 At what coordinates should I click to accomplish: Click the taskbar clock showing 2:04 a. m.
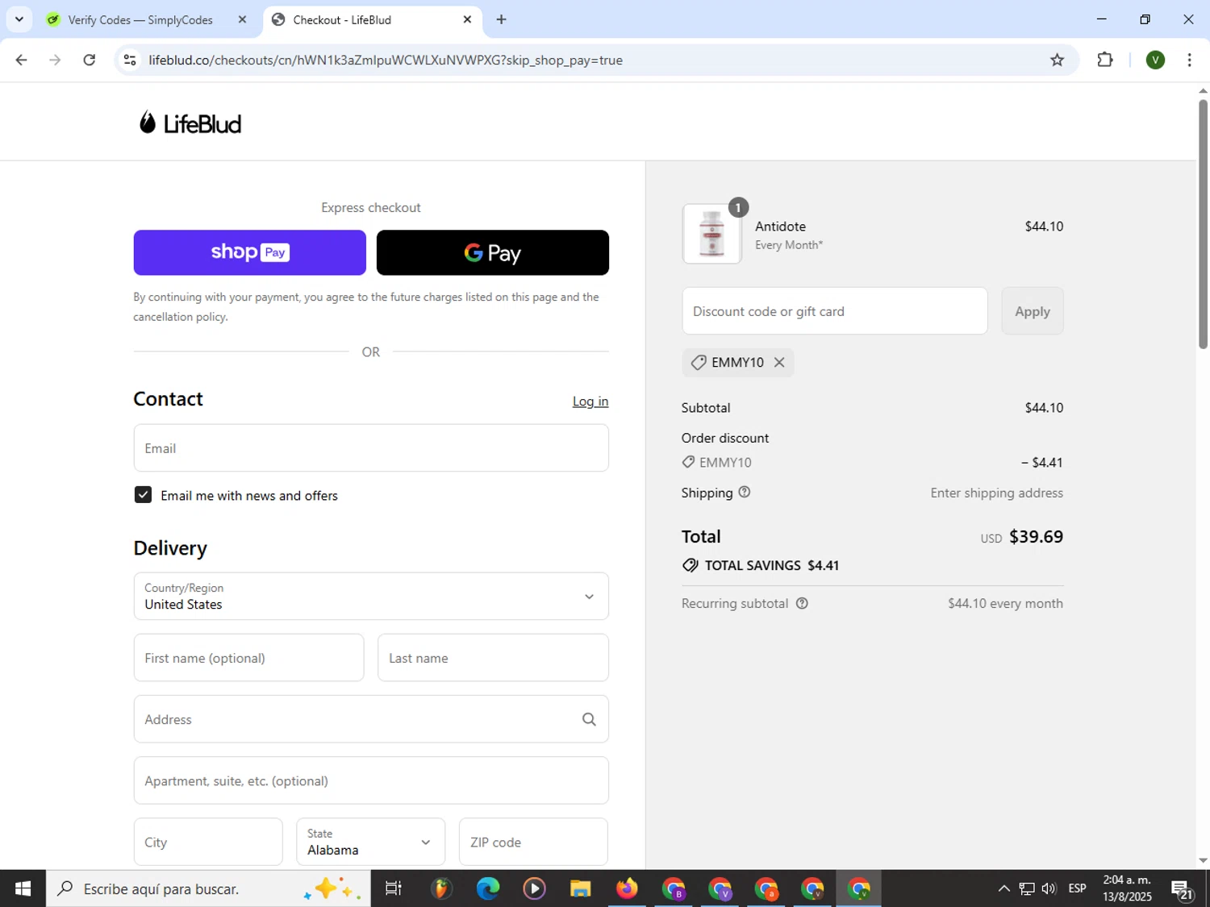(x=1127, y=888)
